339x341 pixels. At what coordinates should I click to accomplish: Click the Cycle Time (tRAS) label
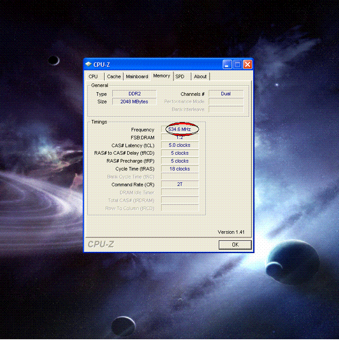pos(135,169)
